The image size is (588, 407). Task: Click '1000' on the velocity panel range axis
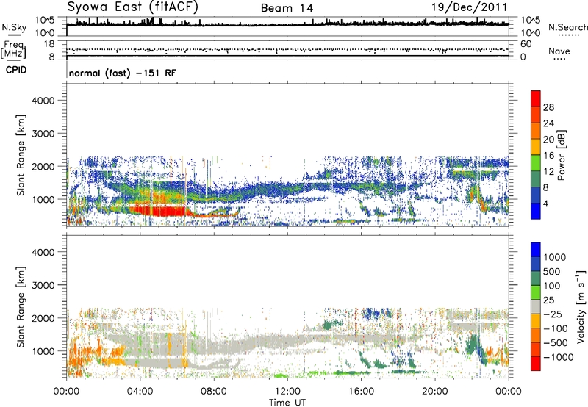pos(43,351)
